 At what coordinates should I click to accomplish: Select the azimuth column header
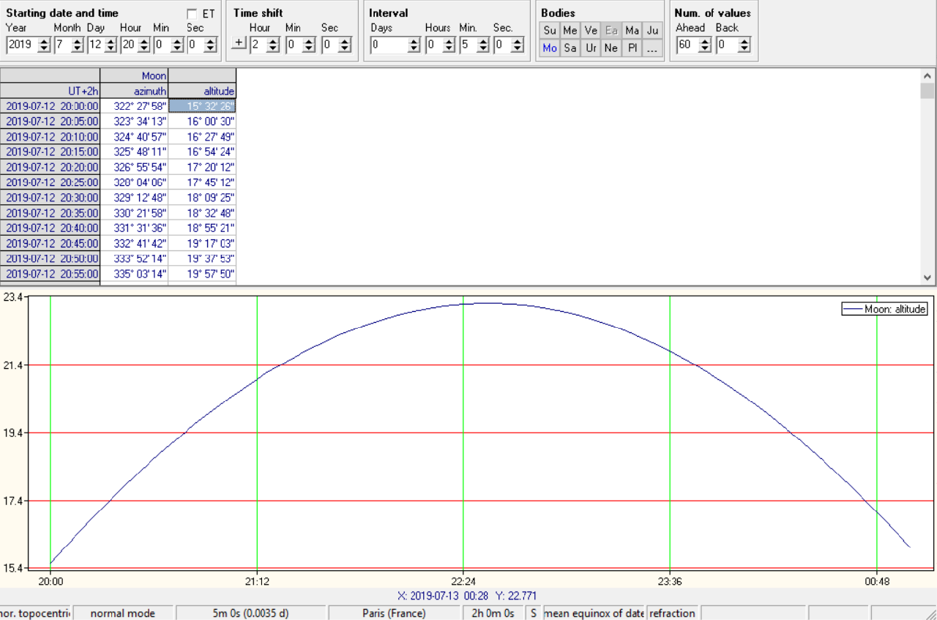134,91
